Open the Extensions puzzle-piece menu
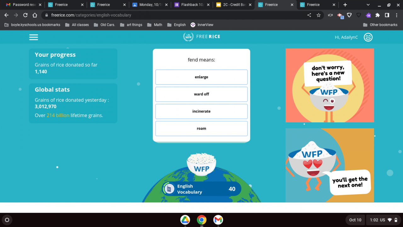 (377, 15)
